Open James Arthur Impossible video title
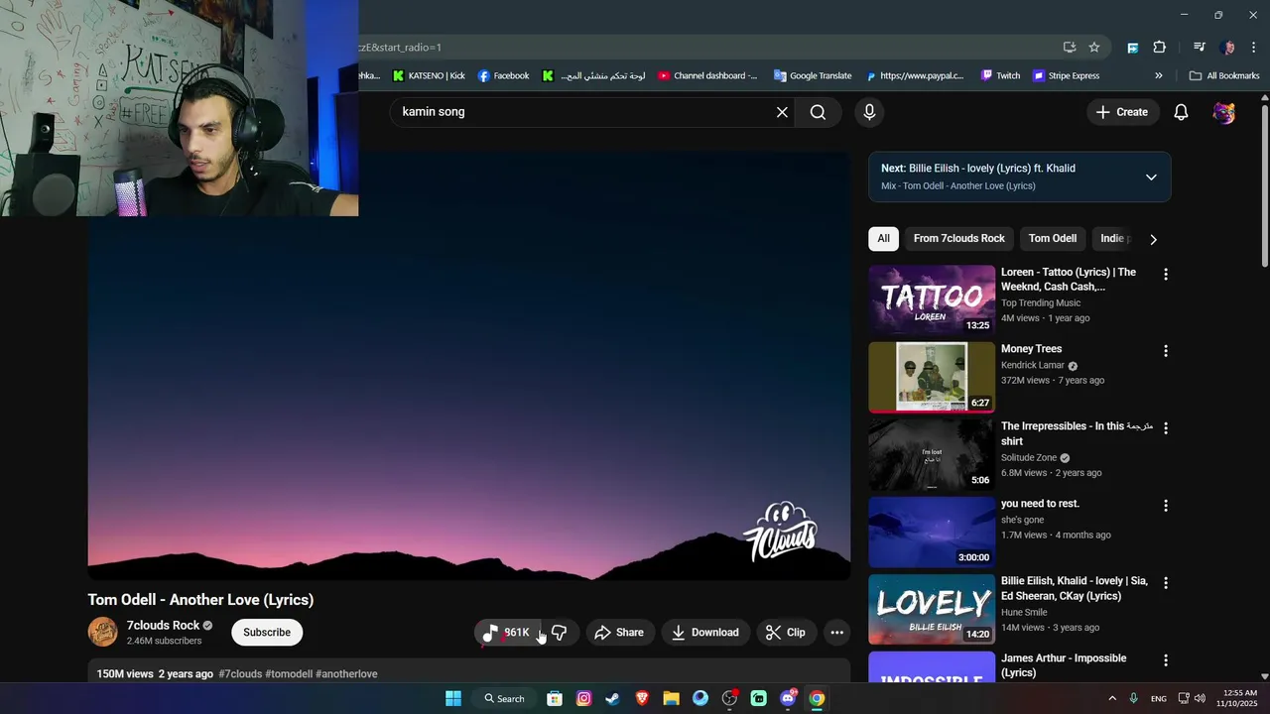 (1064, 665)
